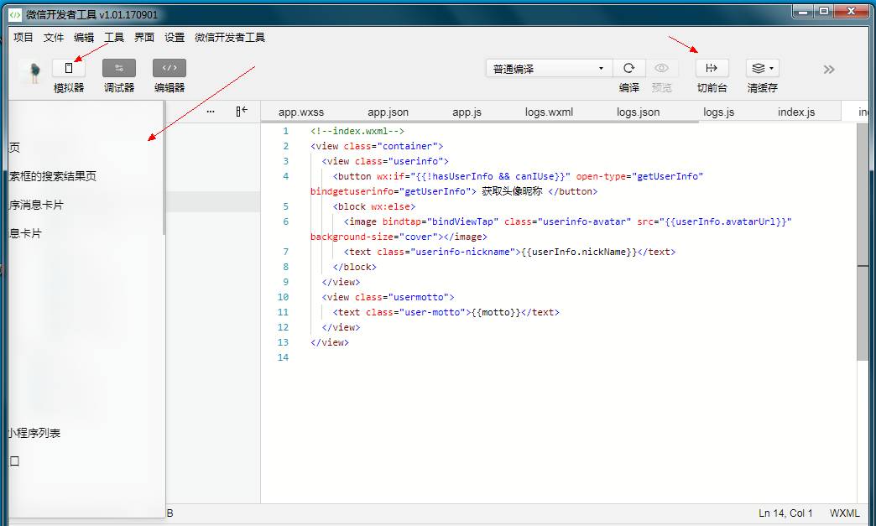876x526 pixels.
Task: Switch to the app.json tab
Action: 388,112
